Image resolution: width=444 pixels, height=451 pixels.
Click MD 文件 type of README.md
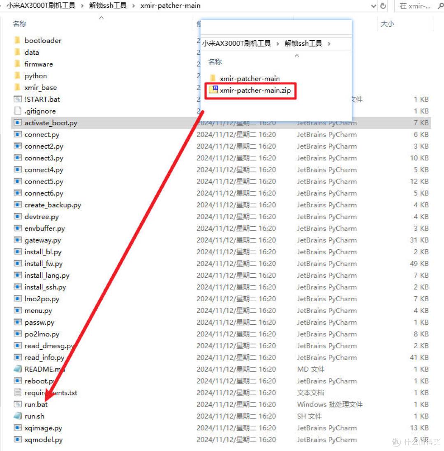pyautogui.click(x=311, y=369)
